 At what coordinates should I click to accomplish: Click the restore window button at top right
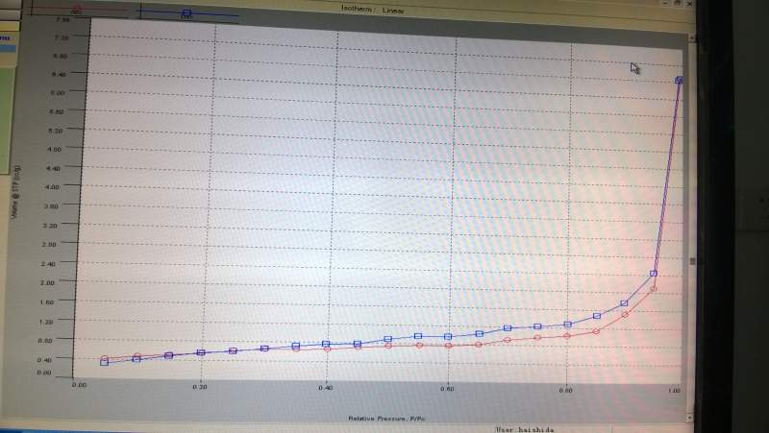(x=678, y=3)
